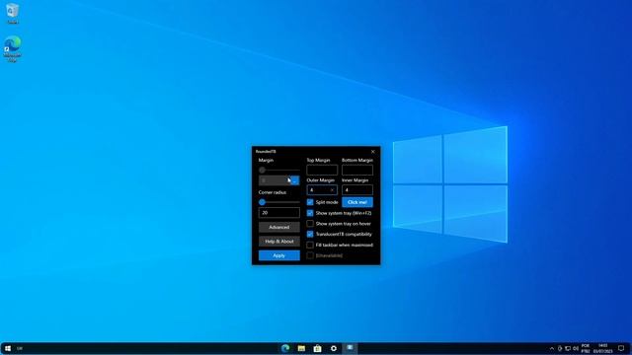
Task: Show hidden system tray icons
Action: (x=552, y=348)
